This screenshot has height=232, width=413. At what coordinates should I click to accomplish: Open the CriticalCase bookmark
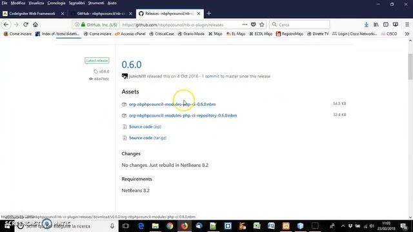(x=161, y=34)
